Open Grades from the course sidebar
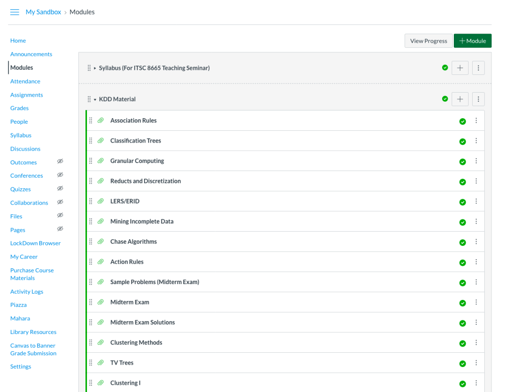Image resolution: width=521 pixels, height=392 pixels. coord(19,108)
